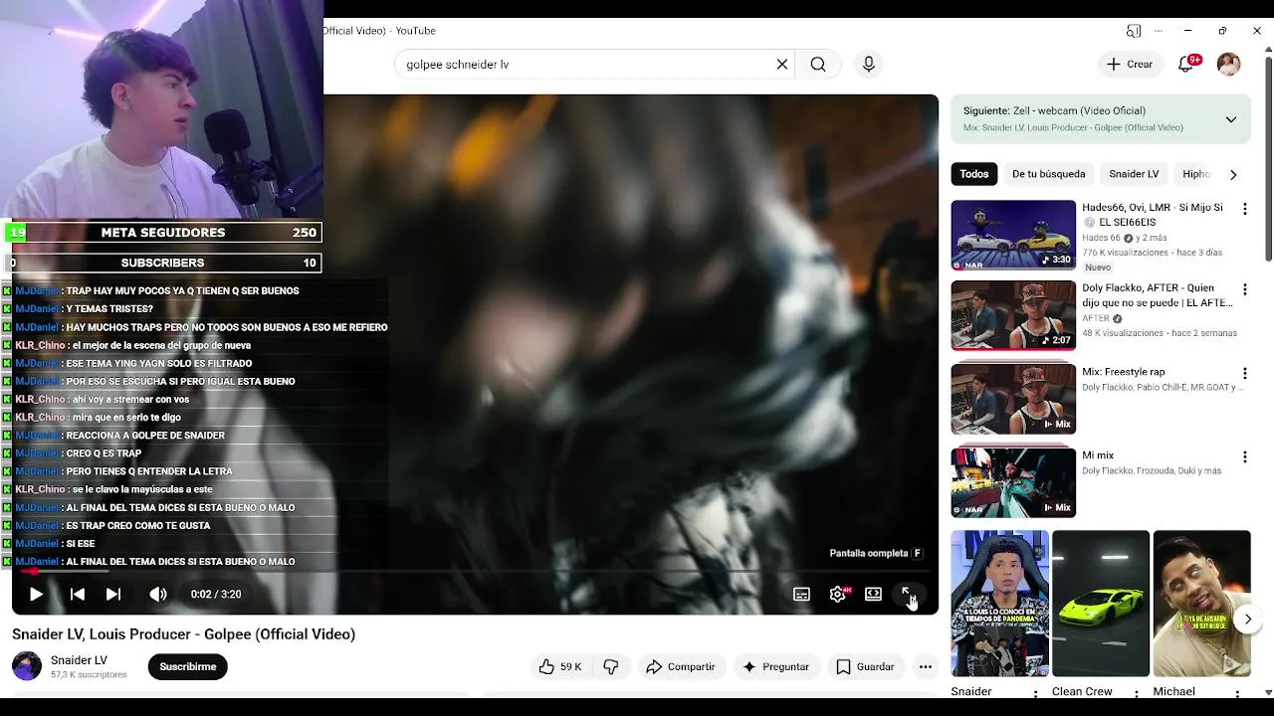Expand the Siguiente mix playlist panel
The image size is (1274, 716).
[1231, 119]
